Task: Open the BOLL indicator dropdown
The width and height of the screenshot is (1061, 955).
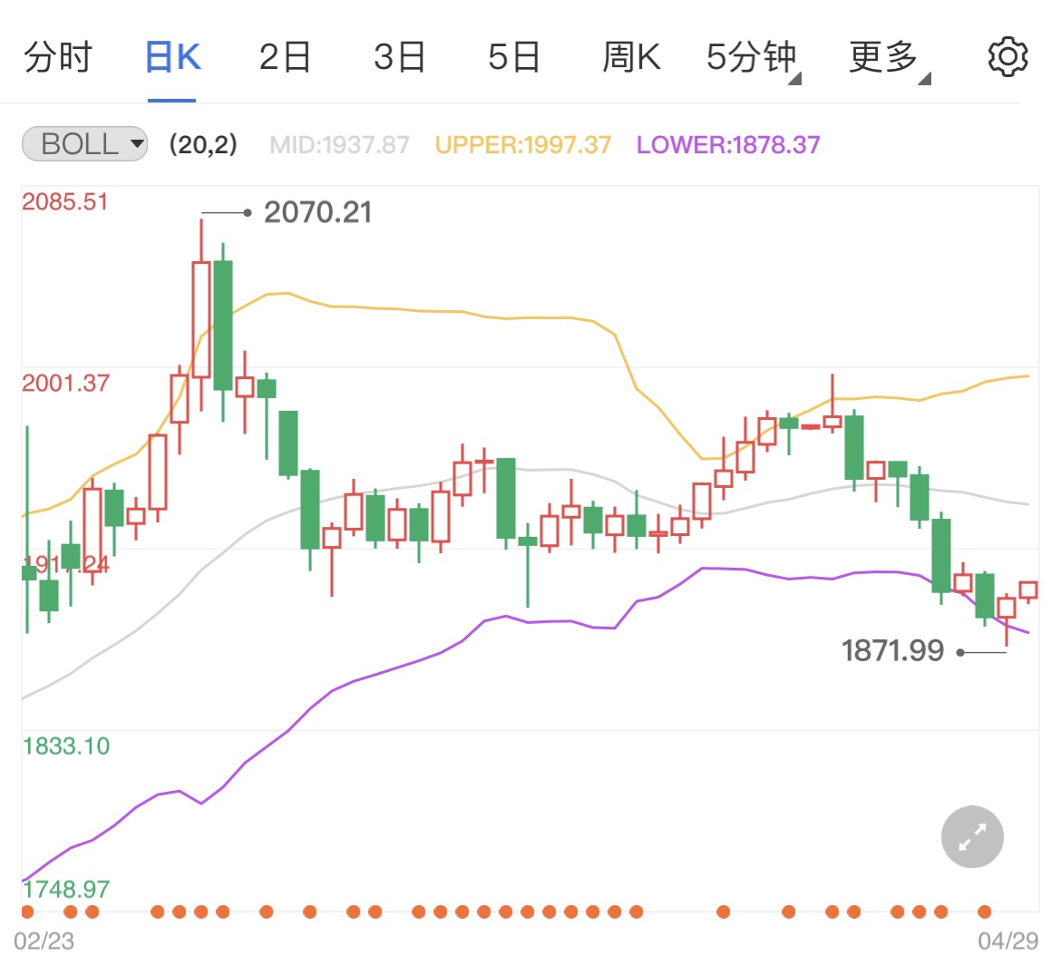Action: click(84, 143)
